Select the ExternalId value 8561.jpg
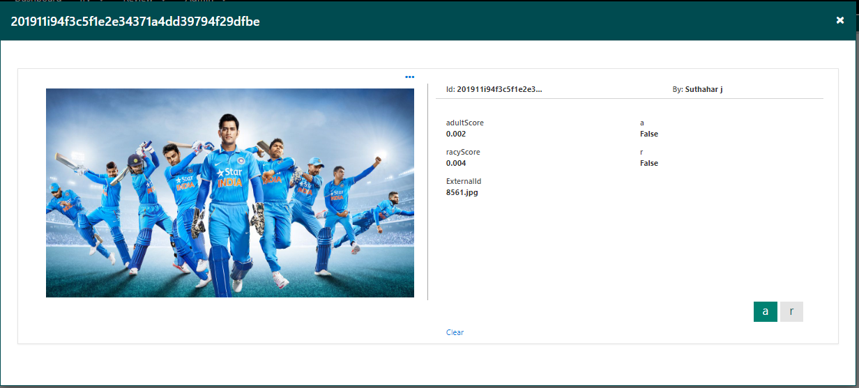The height and width of the screenshot is (388, 859). (462, 192)
